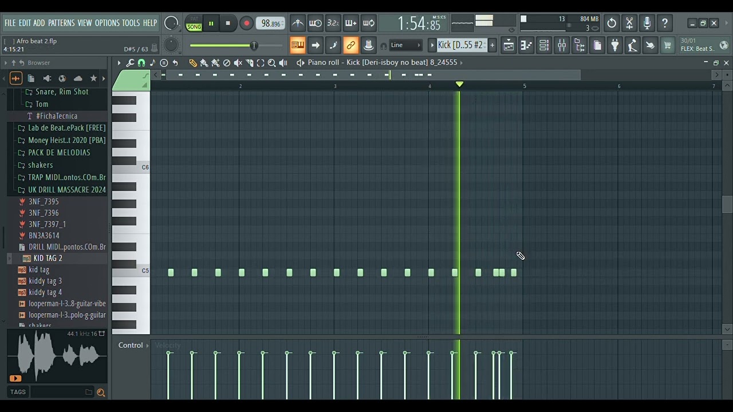This screenshot has width=733, height=412.
Task: Toggle the 3-2-1 recording countdown
Action: (x=333, y=23)
